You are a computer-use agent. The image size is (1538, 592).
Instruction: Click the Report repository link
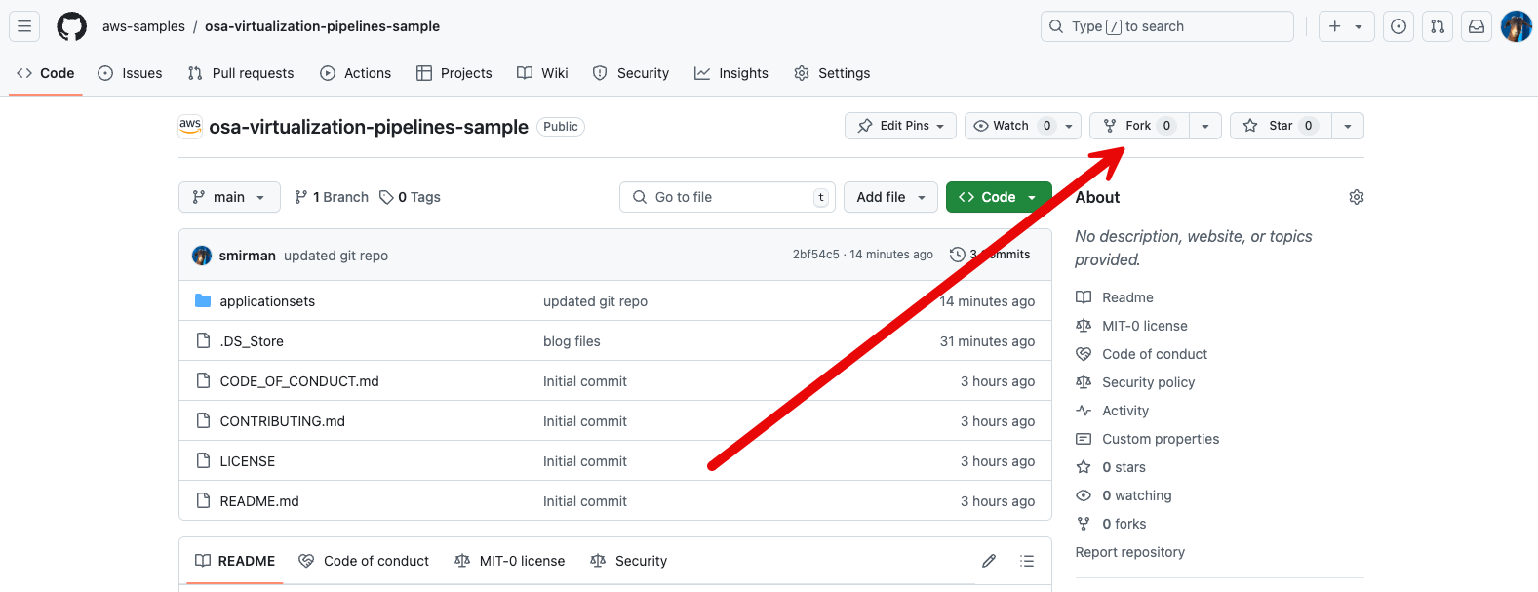click(1129, 552)
